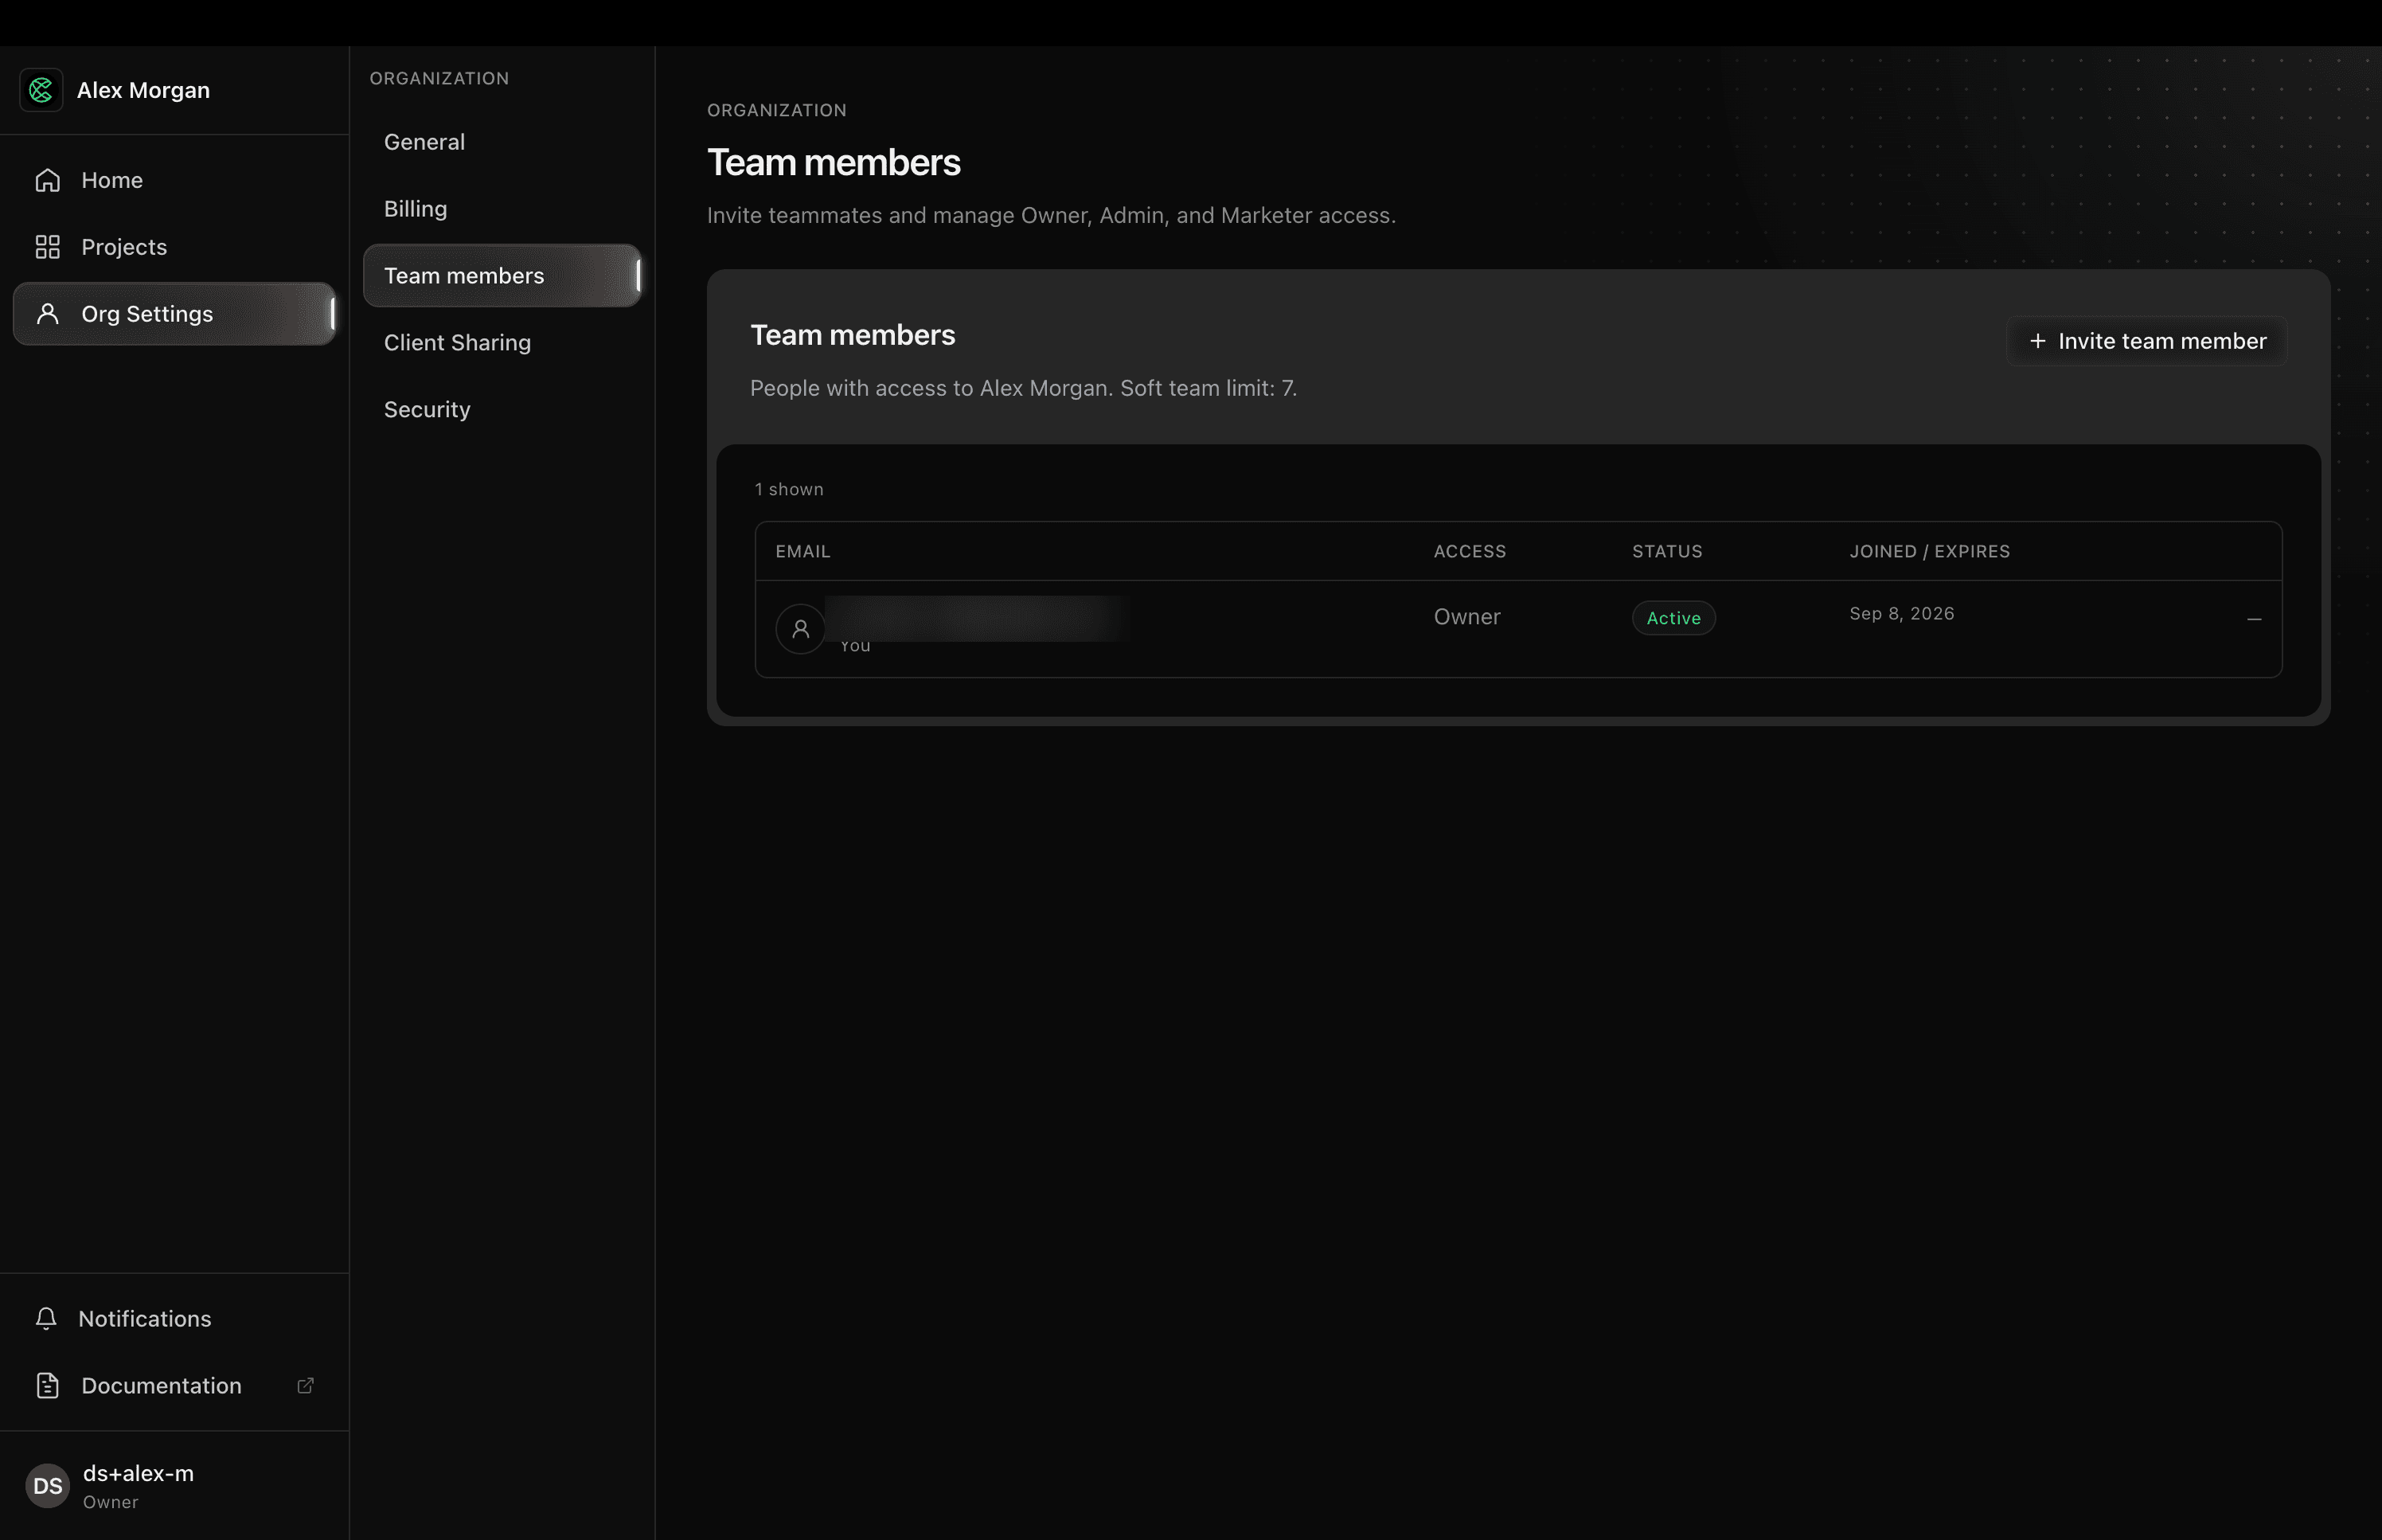Click the large Team members page heading
The width and height of the screenshot is (2382, 1540).
coord(834,163)
